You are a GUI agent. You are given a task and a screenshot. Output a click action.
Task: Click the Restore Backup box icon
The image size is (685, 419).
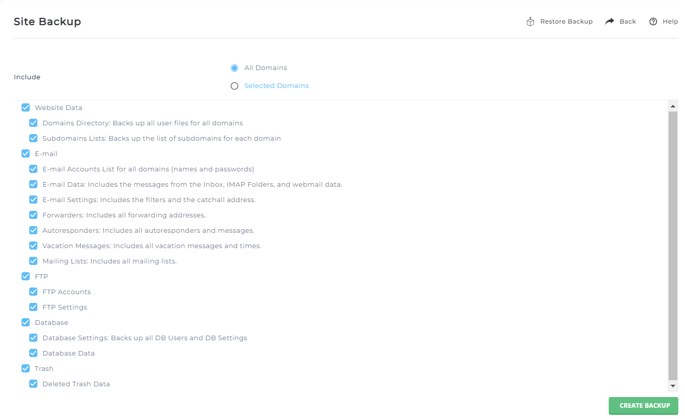(530, 21)
